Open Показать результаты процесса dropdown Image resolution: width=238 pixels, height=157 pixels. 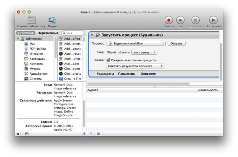coord(135,66)
